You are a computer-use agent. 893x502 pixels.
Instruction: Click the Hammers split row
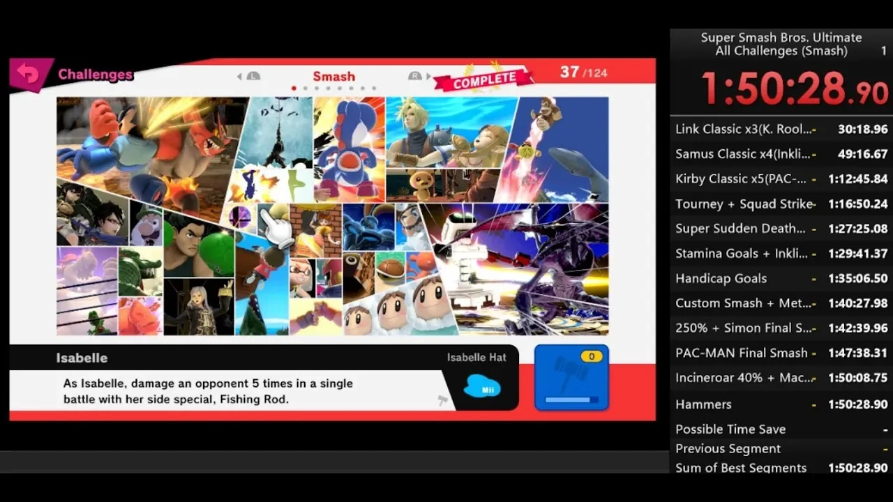781,404
